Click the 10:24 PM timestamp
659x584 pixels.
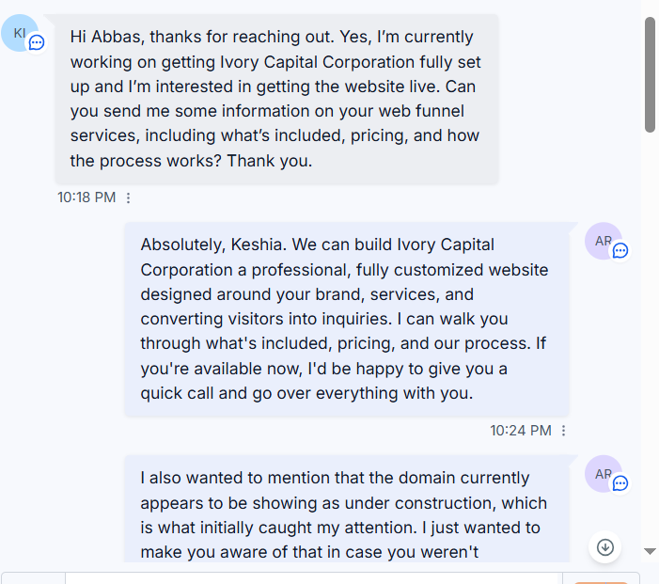(521, 431)
